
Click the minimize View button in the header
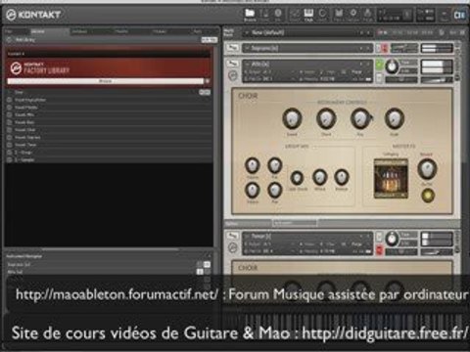coord(445,15)
